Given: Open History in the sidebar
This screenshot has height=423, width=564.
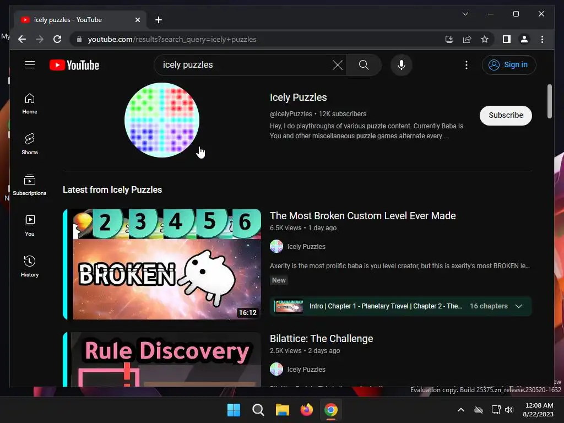Looking at the screenshot, I should coord(30,266).
